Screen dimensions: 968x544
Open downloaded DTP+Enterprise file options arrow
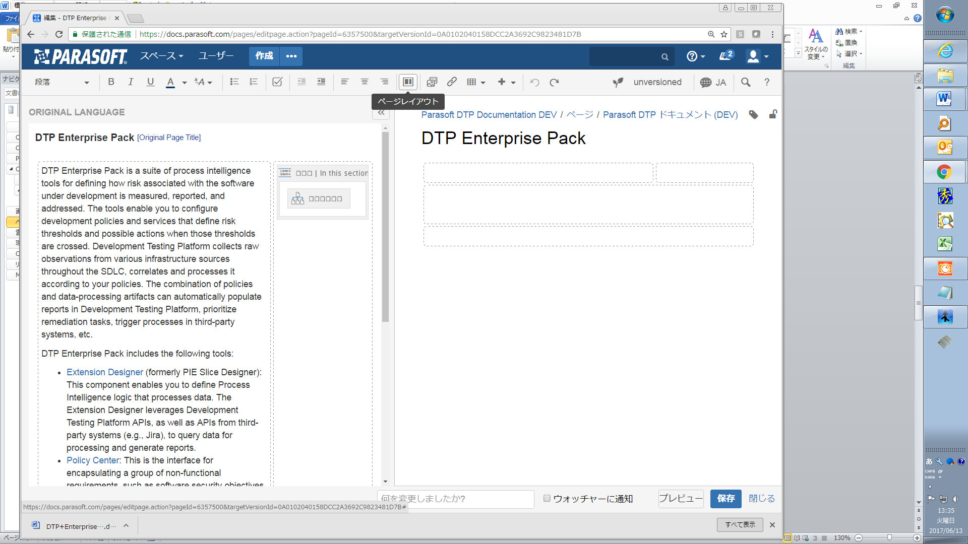[x=126, y=525]
